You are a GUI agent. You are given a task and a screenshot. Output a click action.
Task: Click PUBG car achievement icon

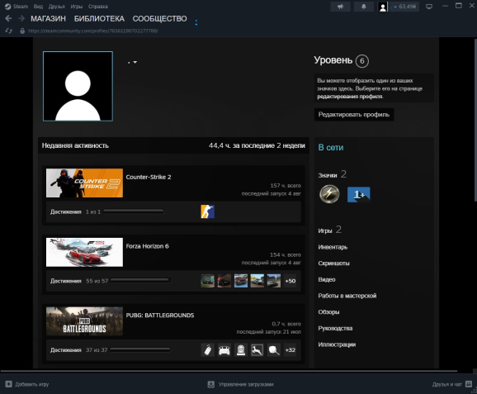[x=224, y=350]
